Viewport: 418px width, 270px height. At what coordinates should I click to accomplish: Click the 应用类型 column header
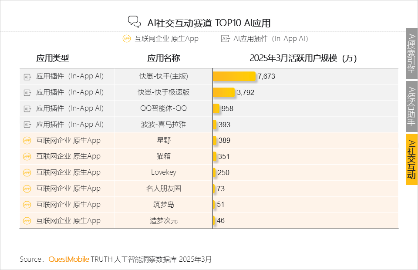pos(53,58)
